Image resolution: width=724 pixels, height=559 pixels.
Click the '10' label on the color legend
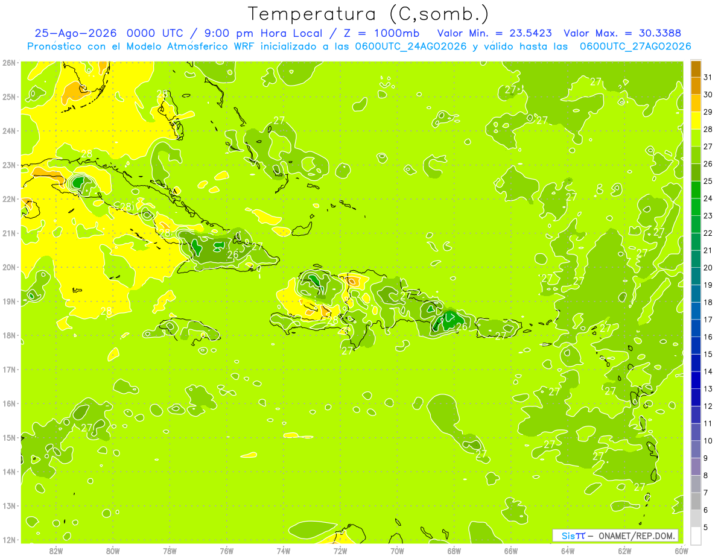(x=708, y=441)
